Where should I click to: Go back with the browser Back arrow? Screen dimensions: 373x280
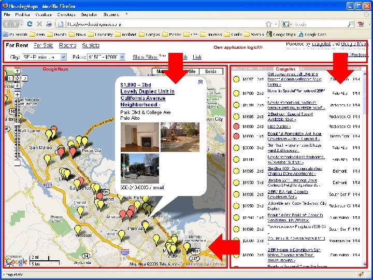pyautogui.click(x=7, y=24)
